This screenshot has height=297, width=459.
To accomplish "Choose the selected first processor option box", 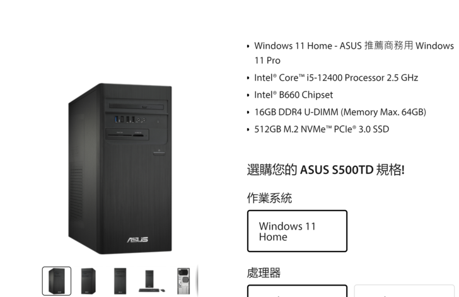I will [297, 291].
